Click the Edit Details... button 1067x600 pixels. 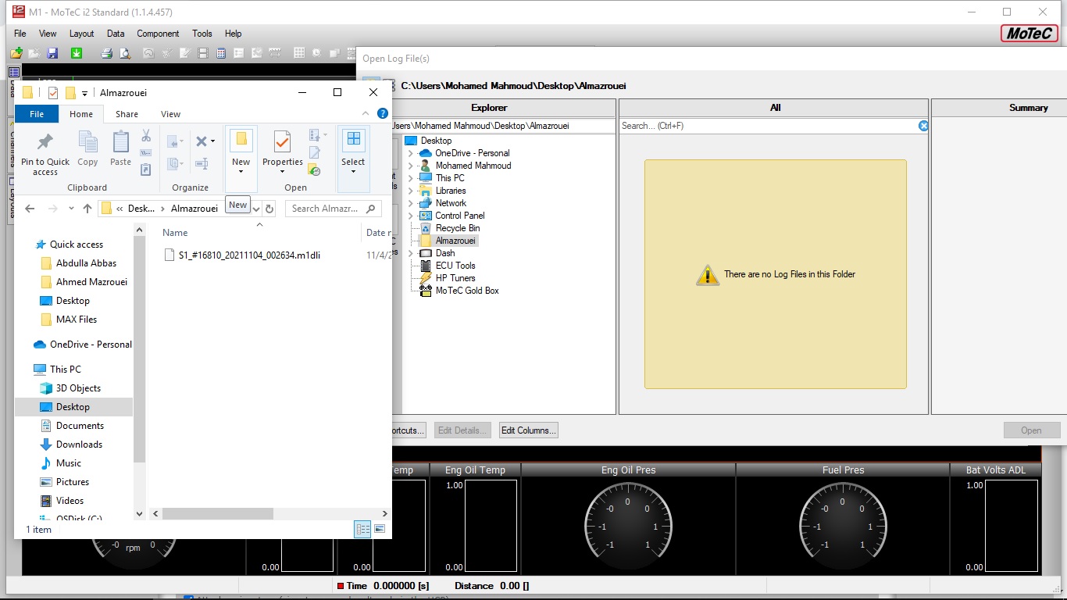click(462, 430)
